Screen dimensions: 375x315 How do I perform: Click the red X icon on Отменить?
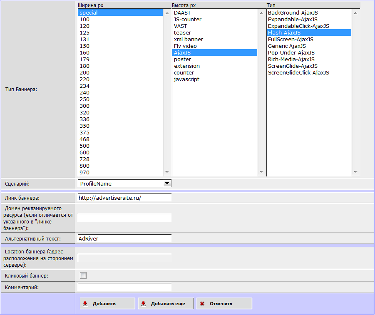coord(202,303)
